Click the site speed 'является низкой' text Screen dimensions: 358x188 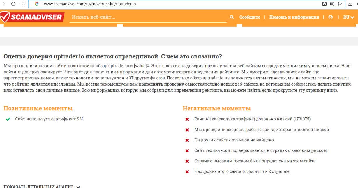262,130
